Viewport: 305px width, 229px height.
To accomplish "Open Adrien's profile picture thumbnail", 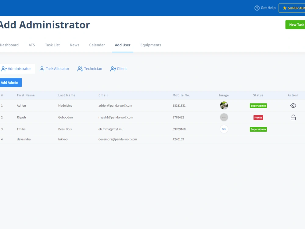I will [224, 105].
